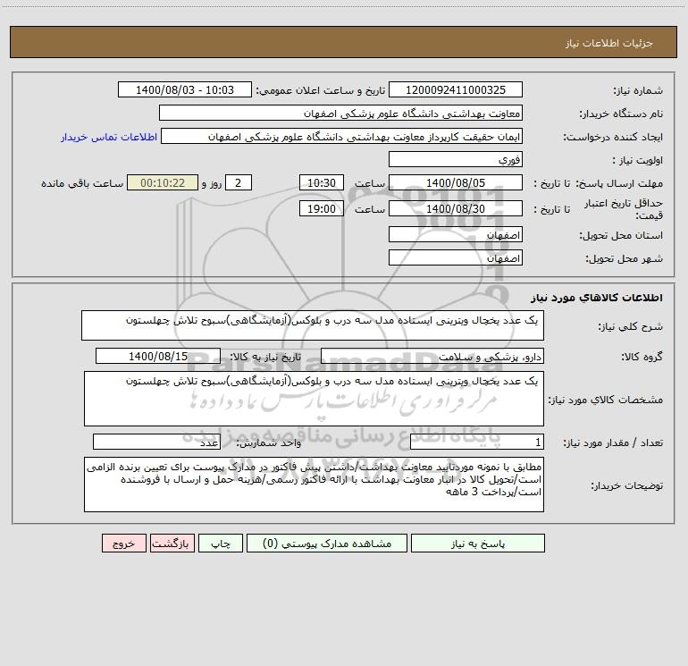Click the پاسخ به نیاز button
Image resolution: width=688 pixels, height=666 pixels.
point(478,544)
